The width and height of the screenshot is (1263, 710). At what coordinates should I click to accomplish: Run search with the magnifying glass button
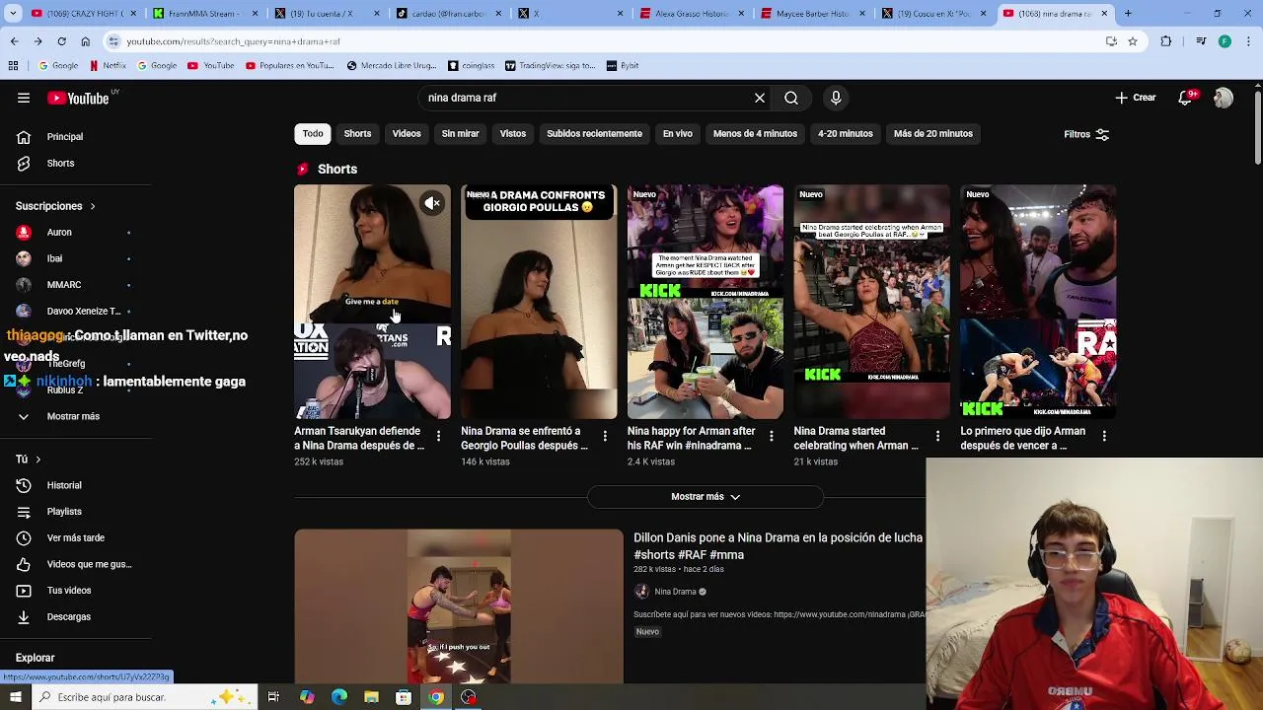point(791,98)
